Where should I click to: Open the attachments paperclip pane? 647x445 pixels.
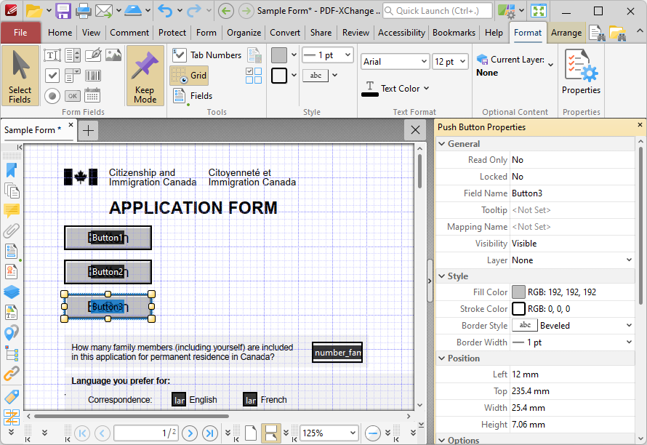tap(12, 230)
